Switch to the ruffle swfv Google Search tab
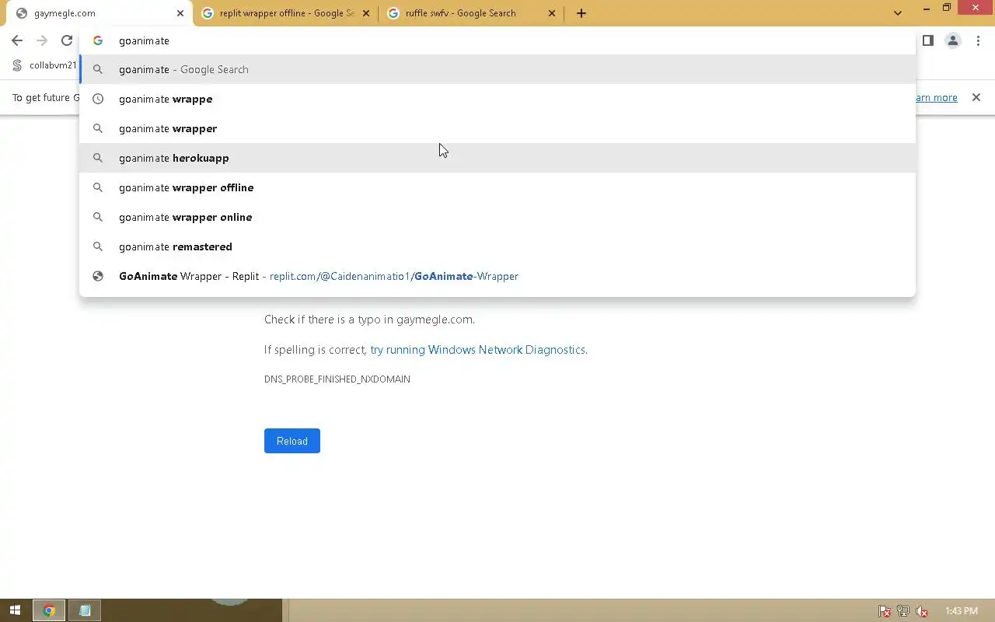Screen dimensions: 995x622 coord(470,13)
